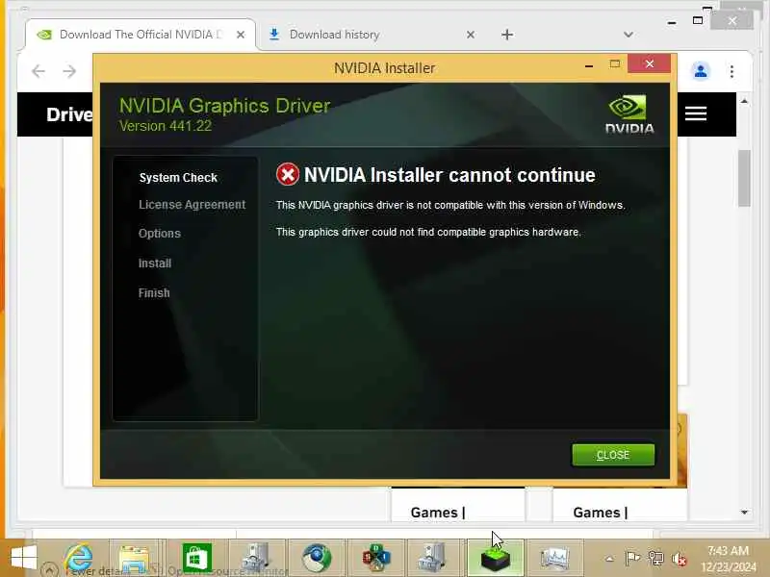Launch Internet Explorer from the taskbar

click(x=79, y=559)
